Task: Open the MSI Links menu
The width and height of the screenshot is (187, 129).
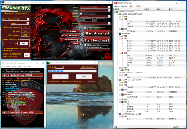Action: pos(27,66)
